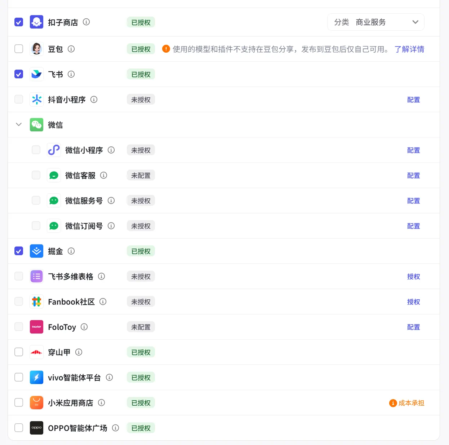The width and height of the screenshot is (449, 445).
Task: Open info tooltip next to 豆包
Action: pos(71,49)
